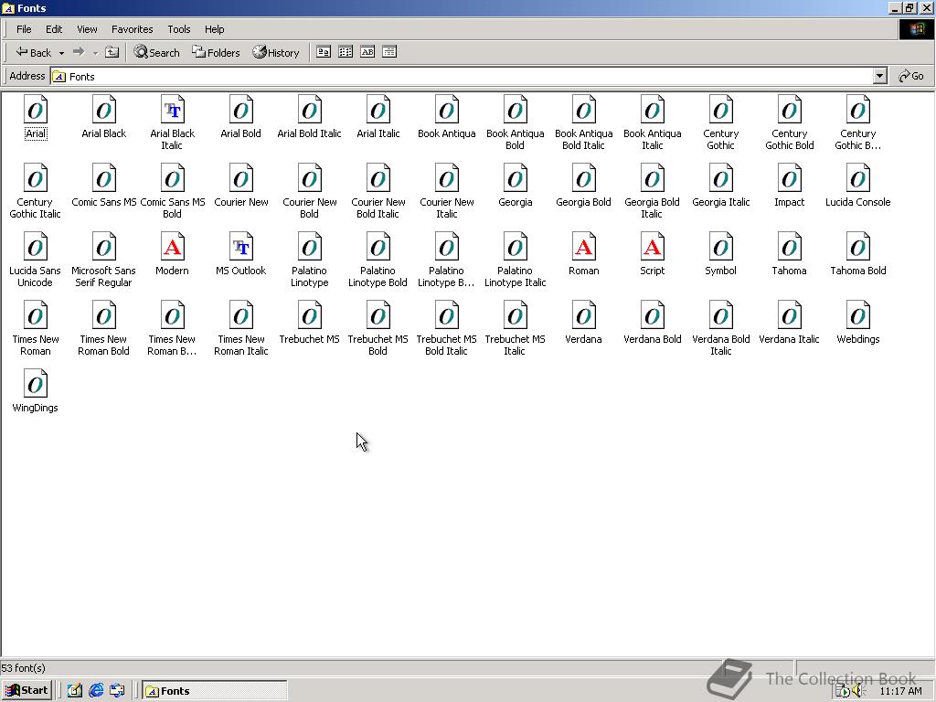
Task: Launch Internet Explorer from Quick Launch
Action: [x=96, y=691]
